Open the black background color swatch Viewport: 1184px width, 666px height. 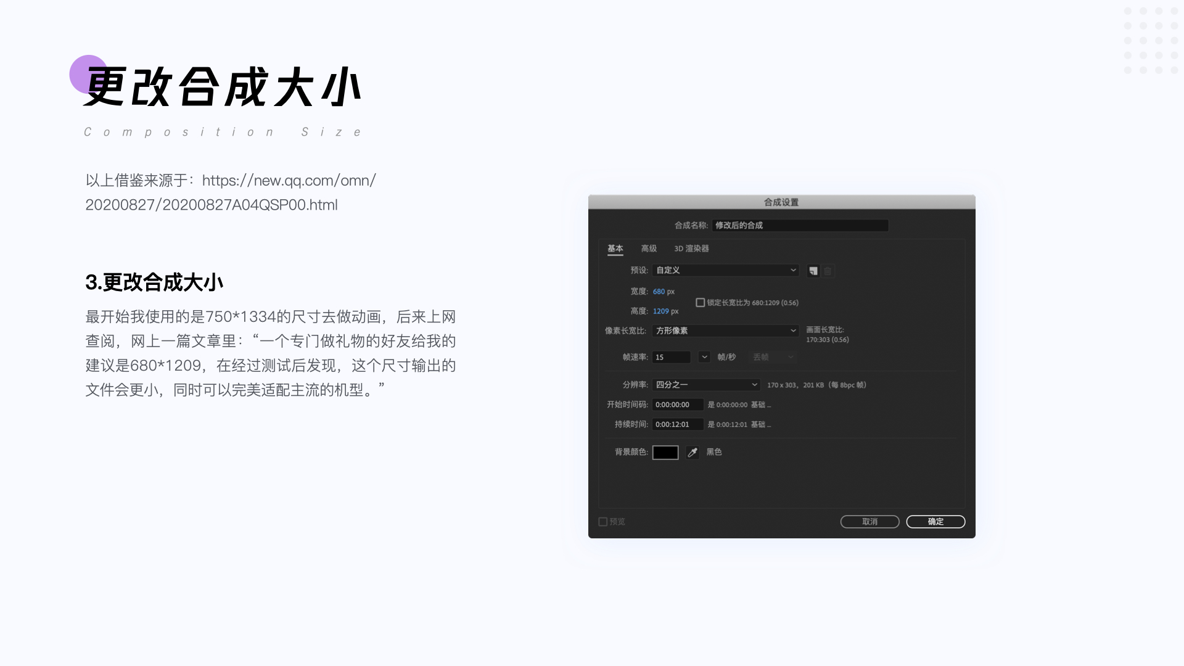click(665, 453)
